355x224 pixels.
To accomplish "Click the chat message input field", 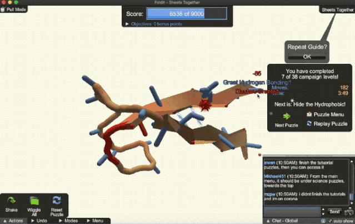I will 292,212.
